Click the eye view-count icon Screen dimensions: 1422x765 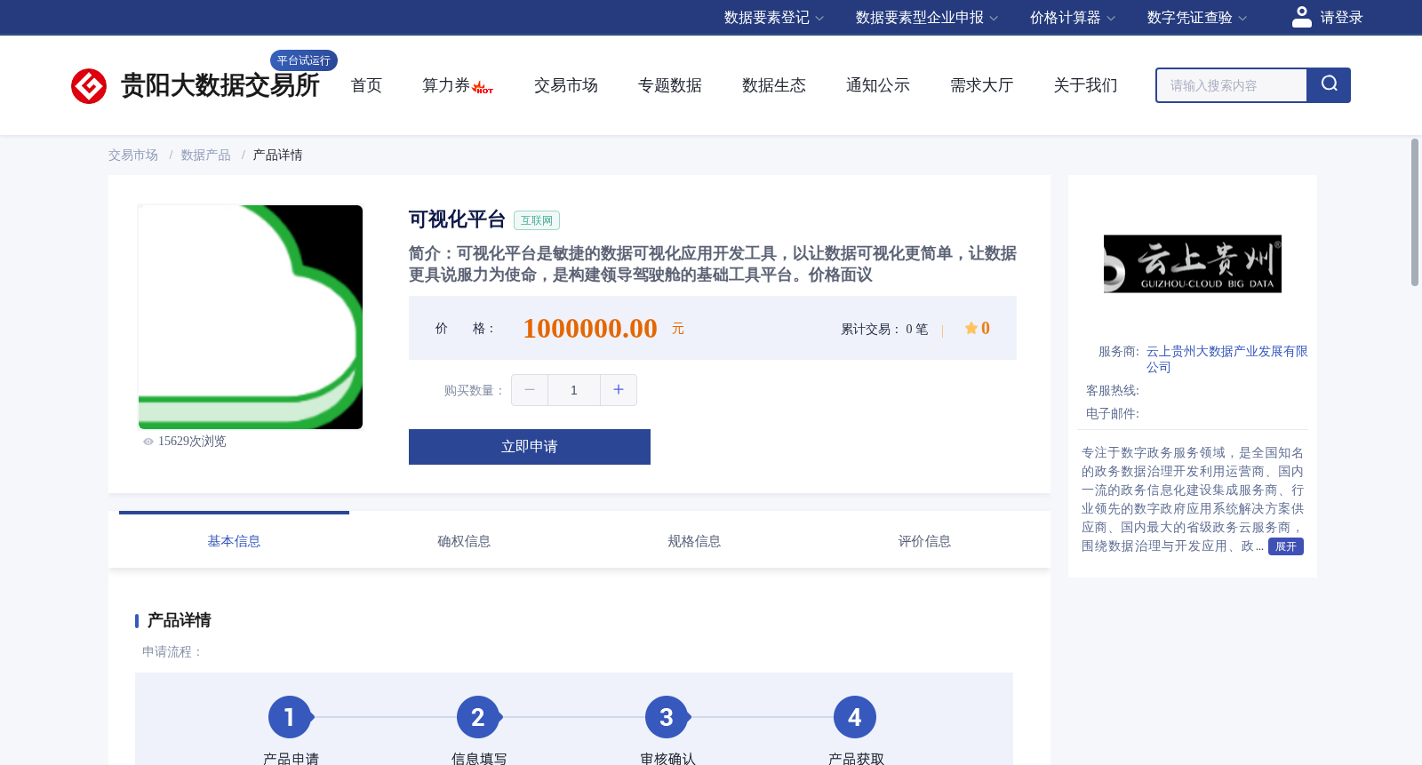click(x=148, y=442)
